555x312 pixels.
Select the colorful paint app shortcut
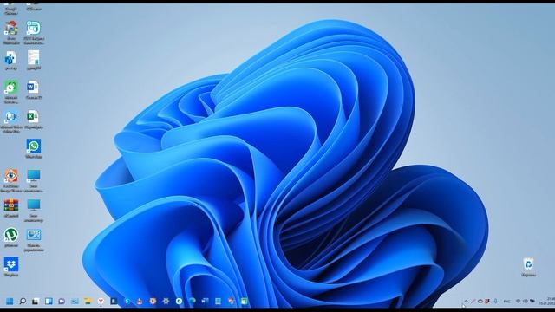(11, 33)
